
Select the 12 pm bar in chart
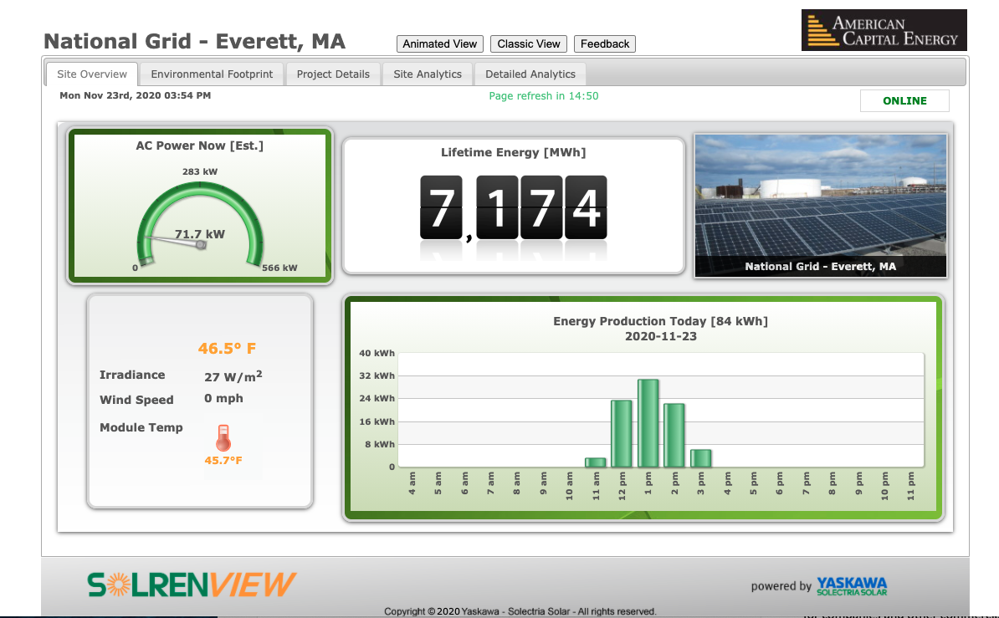[622, 433]
